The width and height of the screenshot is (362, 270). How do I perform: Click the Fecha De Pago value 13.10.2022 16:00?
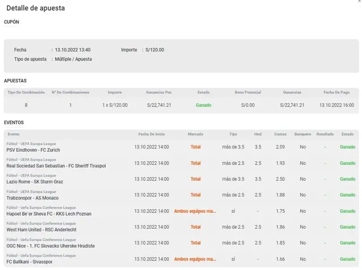pos(336,105)
